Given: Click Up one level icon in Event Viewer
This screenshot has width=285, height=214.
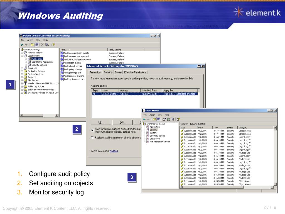Looking at the screenshot, I should [154, 119].
